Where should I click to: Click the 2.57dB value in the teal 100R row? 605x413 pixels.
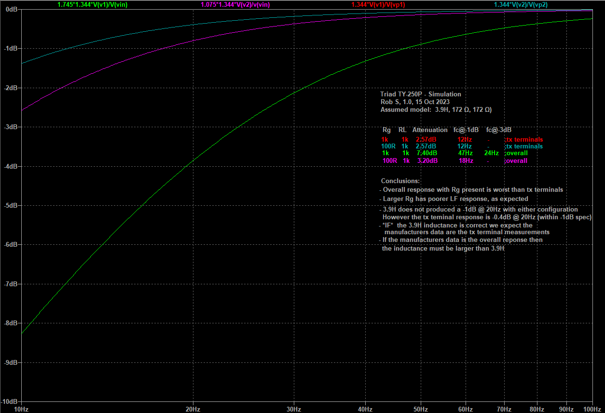click(x=426, y=147)
